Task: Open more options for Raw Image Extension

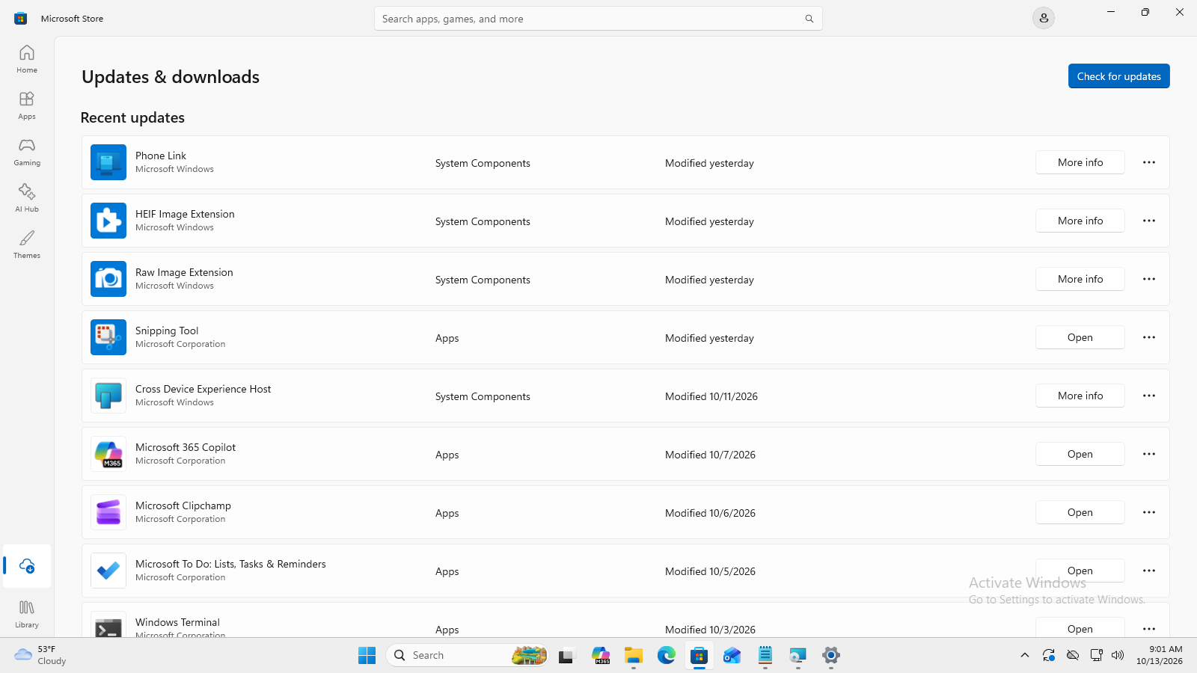Action: (1149, 279)
